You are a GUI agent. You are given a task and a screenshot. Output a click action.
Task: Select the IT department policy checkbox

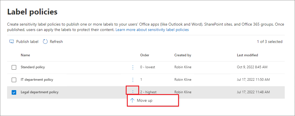click(x=14, y=80)
